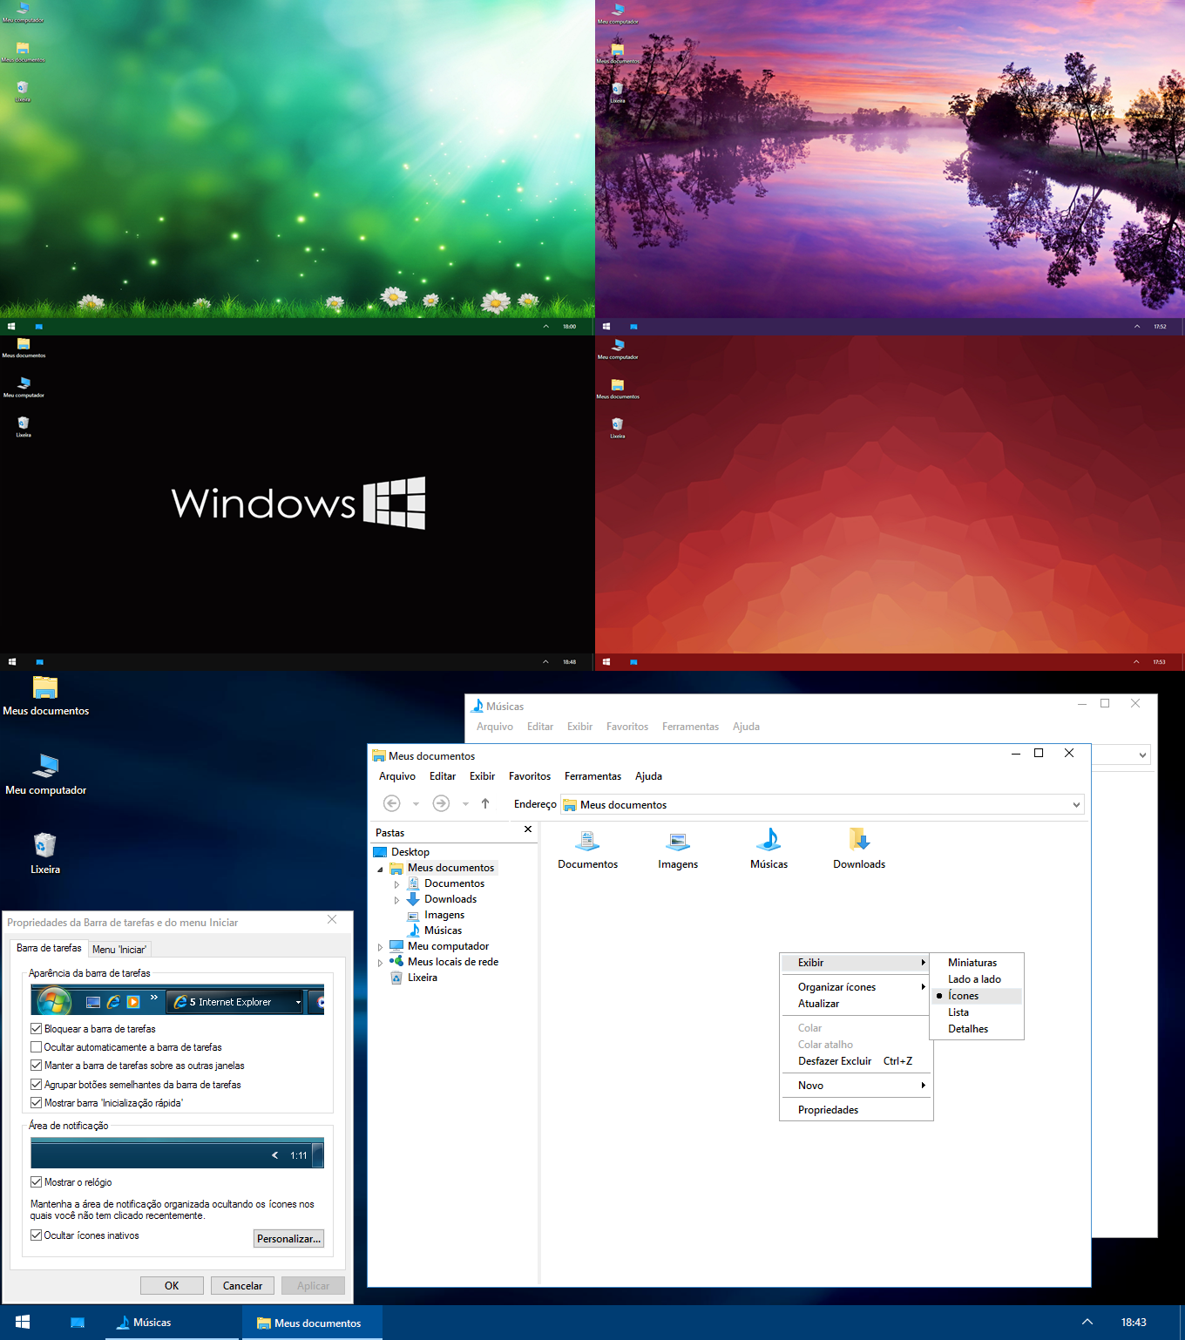This screenshot has height=1340, width=1185.
Task: Click Meus documentos taskbar button
Action: (x=312, y=1323)
